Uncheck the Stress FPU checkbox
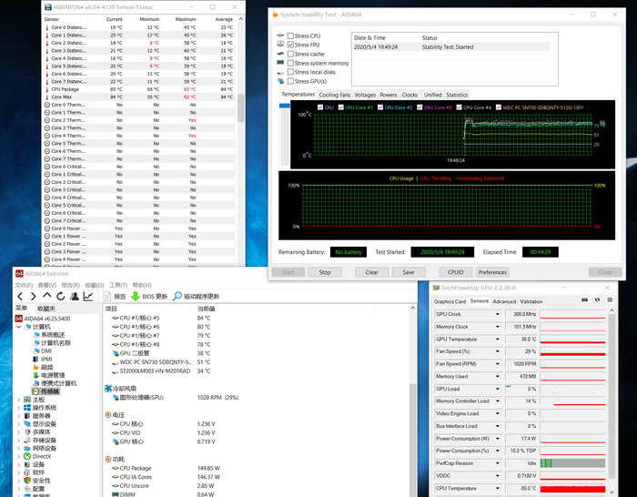637x497 pixels. [290, 45]
